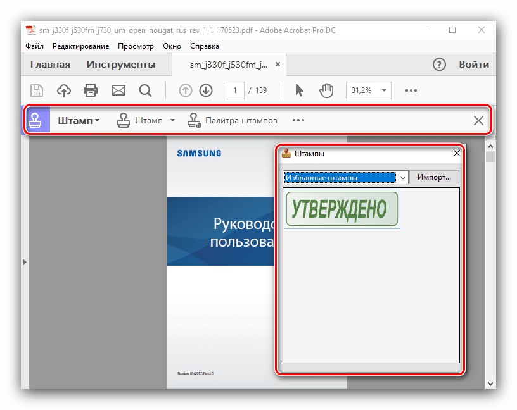The height and width of the screenshot is (410, 517).
Task: Go to previous page with up arrow
Action: point(186,90)
